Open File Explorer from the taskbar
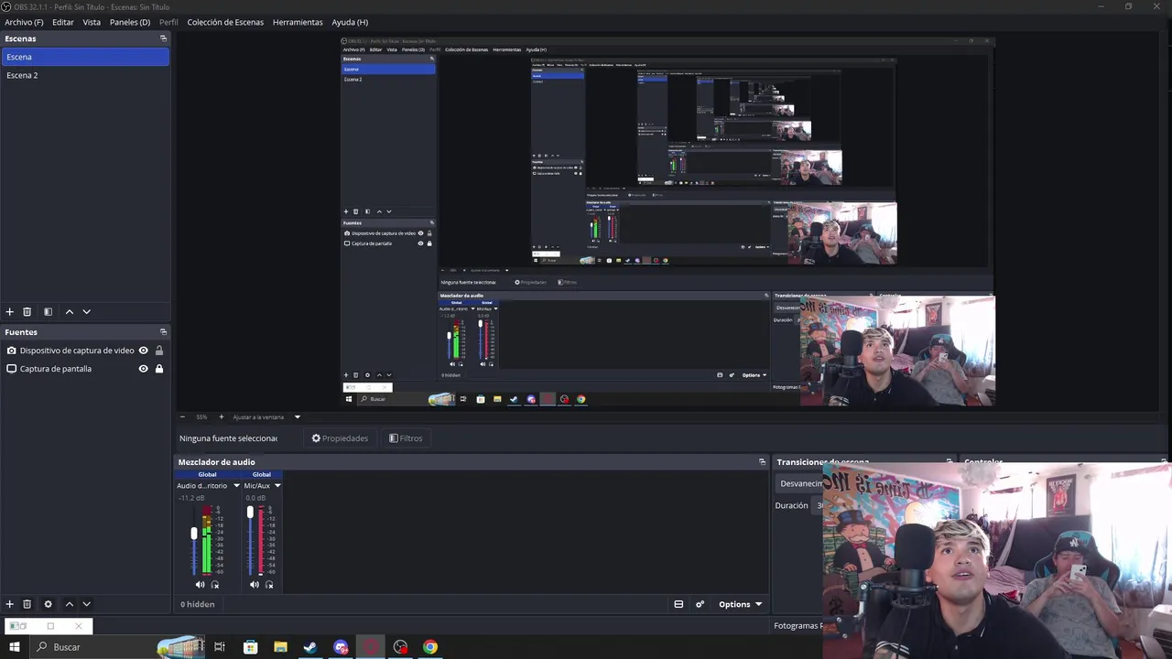 (280, 647)
